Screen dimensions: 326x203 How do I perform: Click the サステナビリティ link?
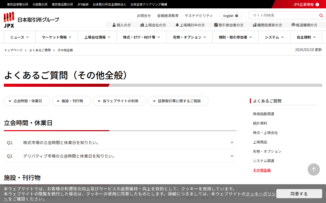pos(199,16)
